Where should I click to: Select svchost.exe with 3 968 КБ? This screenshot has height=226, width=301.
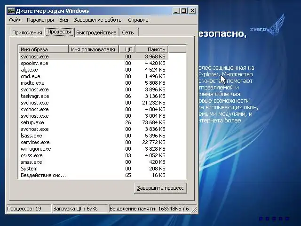94,56
